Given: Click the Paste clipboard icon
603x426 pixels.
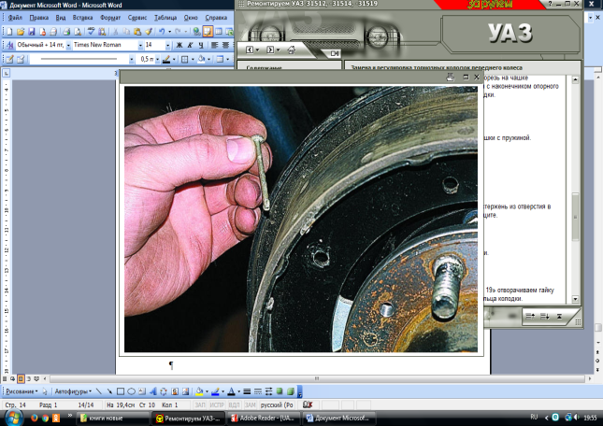Looking at the screenshot, I should click(x=136, y=32).
